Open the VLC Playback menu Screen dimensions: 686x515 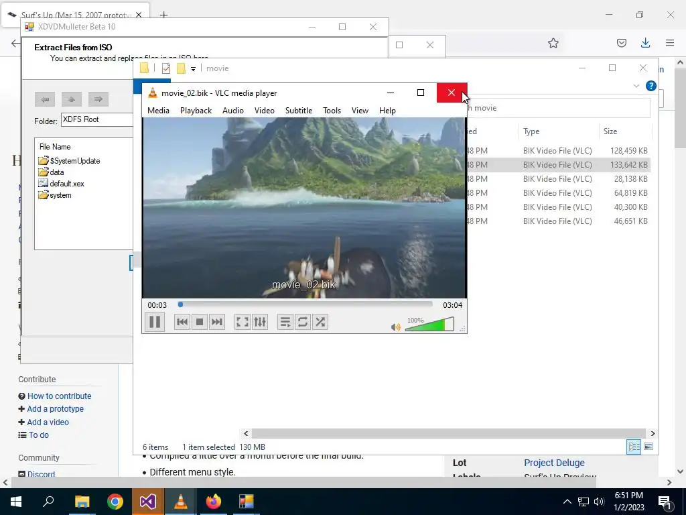tap(196, 111)
